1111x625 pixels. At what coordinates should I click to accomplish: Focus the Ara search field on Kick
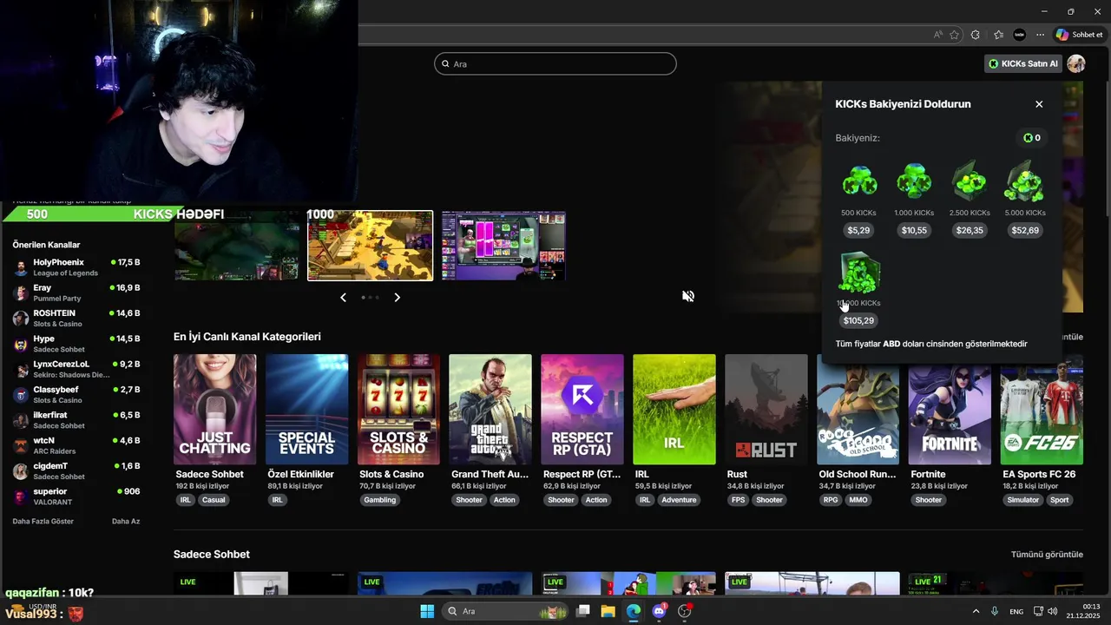[555, 63]
